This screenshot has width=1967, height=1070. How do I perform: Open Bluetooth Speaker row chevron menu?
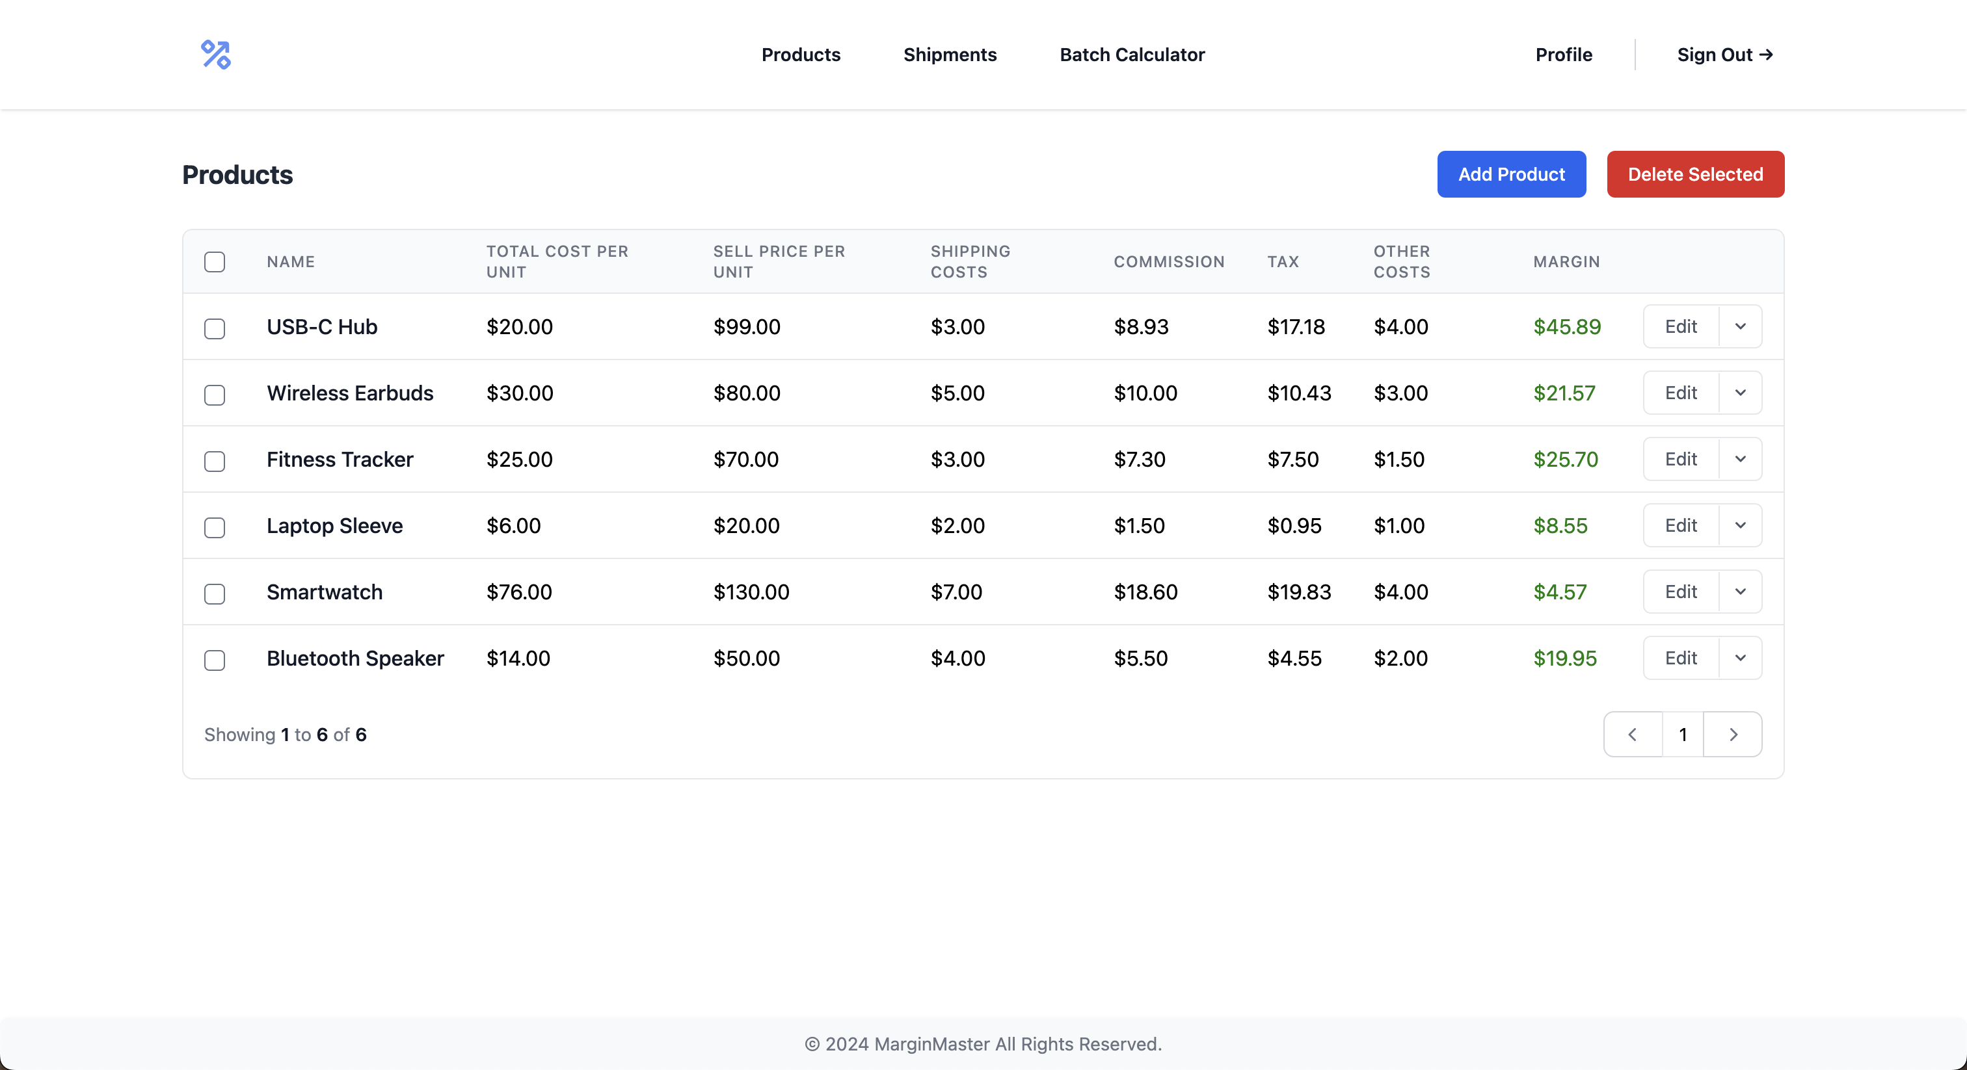click(x=1740, y=658)
